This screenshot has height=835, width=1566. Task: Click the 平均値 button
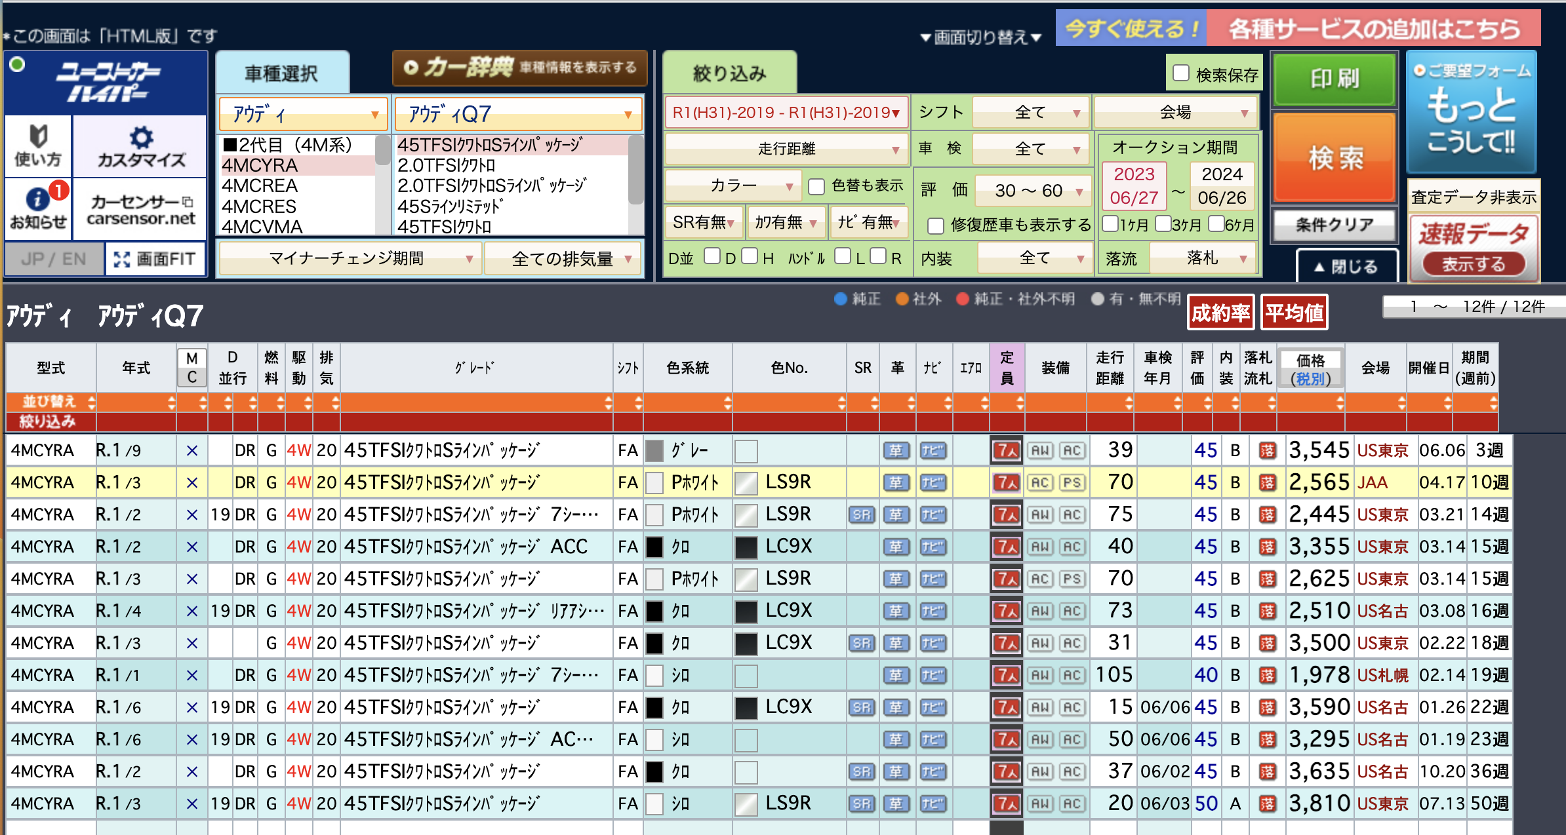[x=1294, y=313]
